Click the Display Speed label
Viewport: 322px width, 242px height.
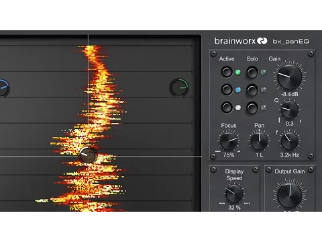(x=234, y=175)
